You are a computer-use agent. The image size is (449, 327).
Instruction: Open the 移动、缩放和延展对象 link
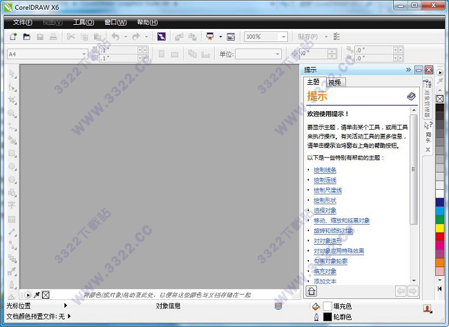(342, 221)
